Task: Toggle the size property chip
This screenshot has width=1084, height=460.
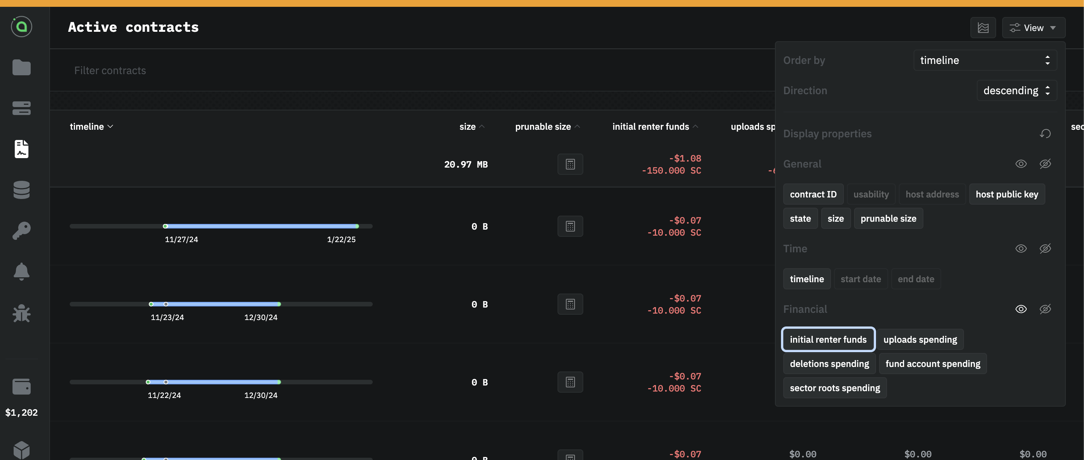Action: coord(836,219)
